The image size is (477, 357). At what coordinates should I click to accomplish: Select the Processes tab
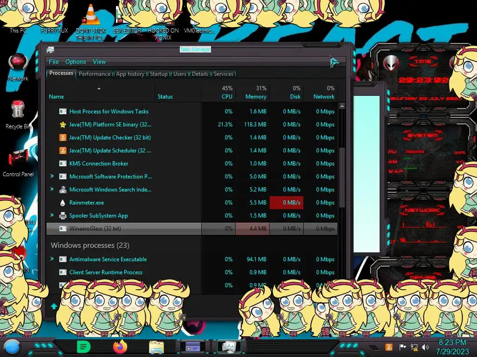61,73
